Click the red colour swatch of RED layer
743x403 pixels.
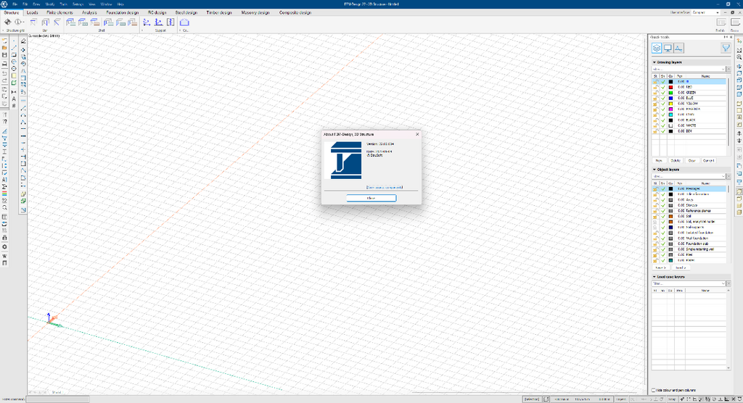pyautogui.click(x=670, y=87)
